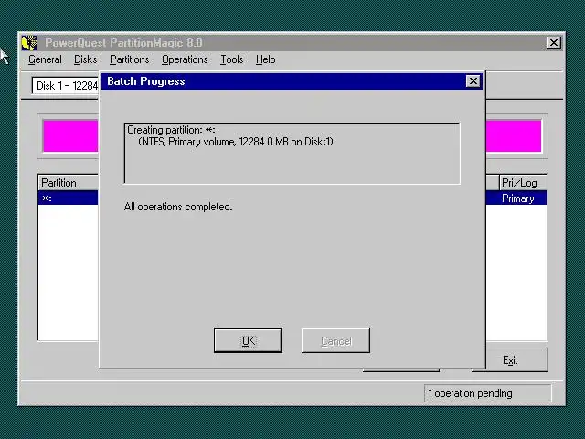The width and height of the screenshot is (585, 439).
Task: Open the Partitions menu
Action: (x=130, y=59)
